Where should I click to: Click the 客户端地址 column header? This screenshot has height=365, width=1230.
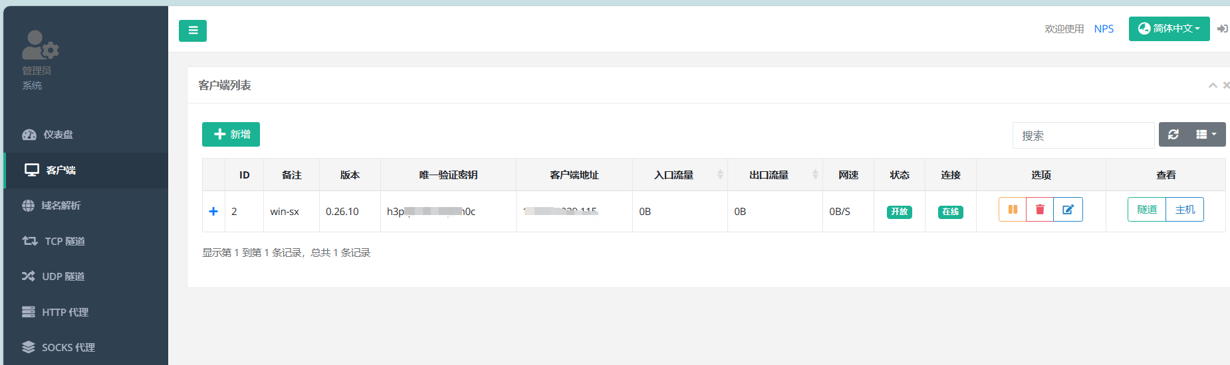574,175
